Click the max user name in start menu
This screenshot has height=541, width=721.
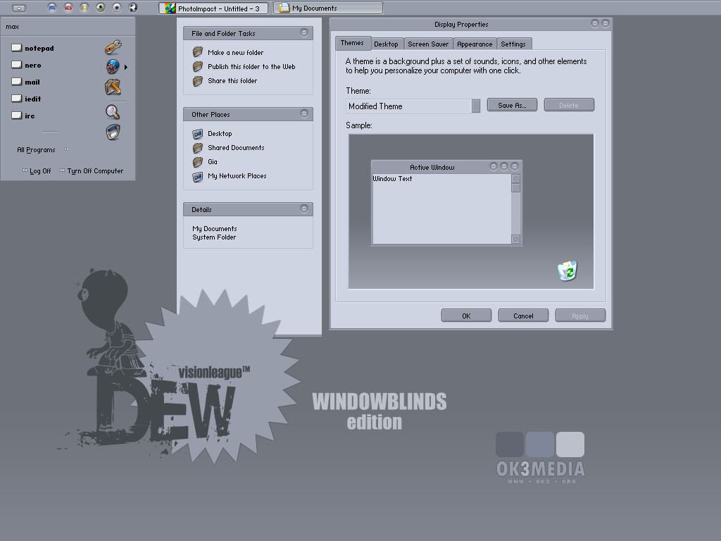(13, 27)
